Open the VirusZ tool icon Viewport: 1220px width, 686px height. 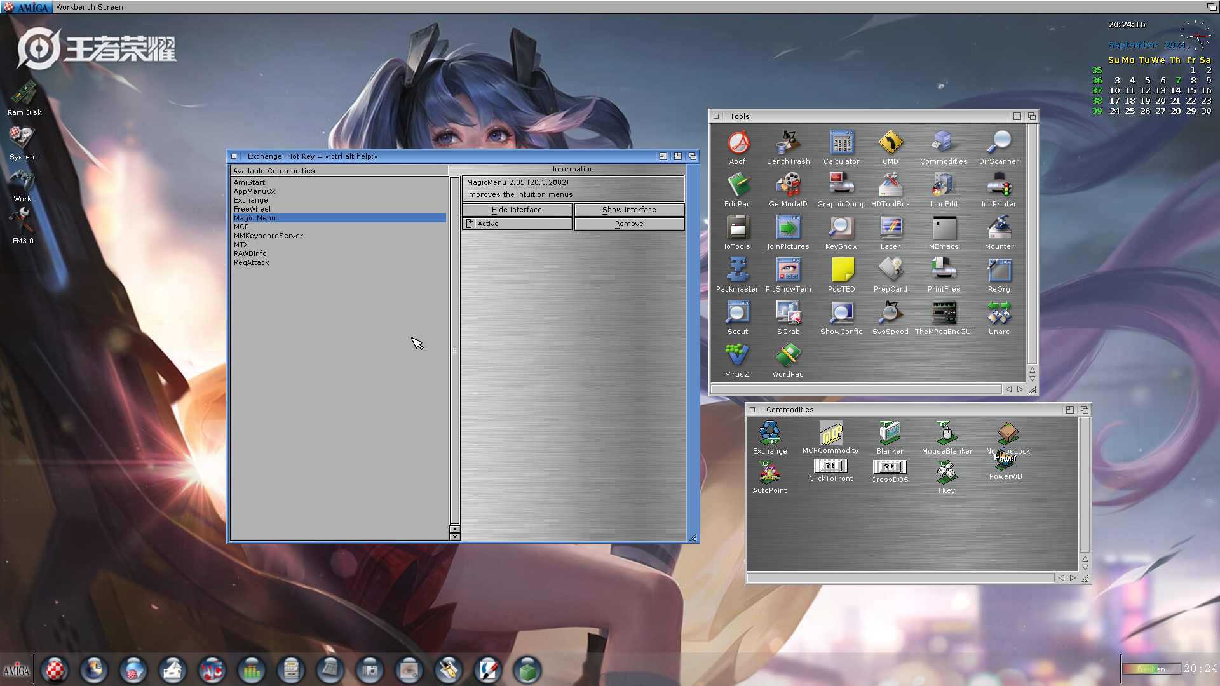[x=737, y=356]
